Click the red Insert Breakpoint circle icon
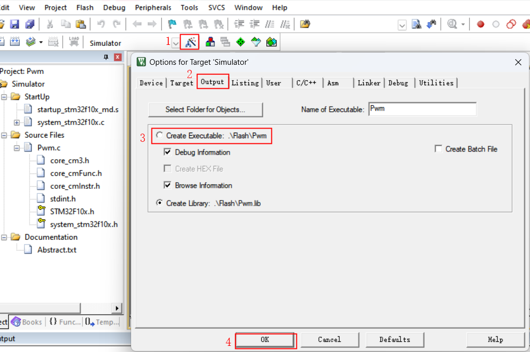 [x=480, y=24]
